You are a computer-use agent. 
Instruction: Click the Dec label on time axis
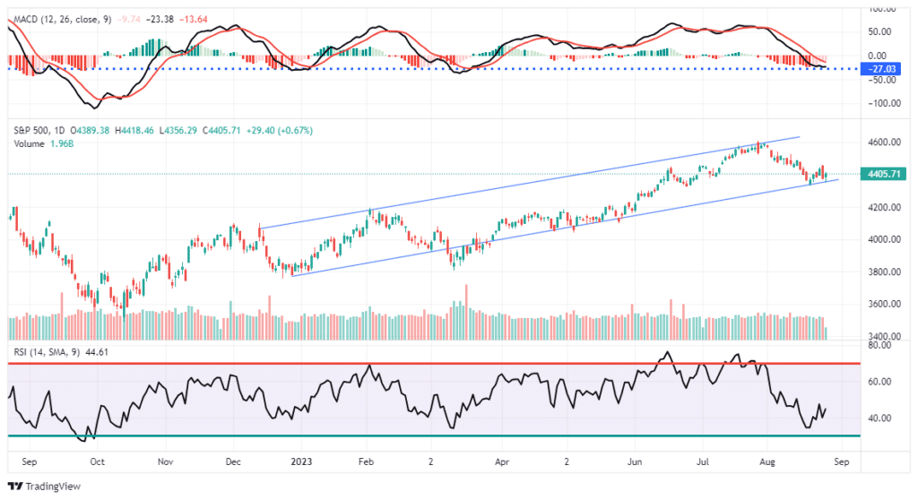(x=233, y=462)
